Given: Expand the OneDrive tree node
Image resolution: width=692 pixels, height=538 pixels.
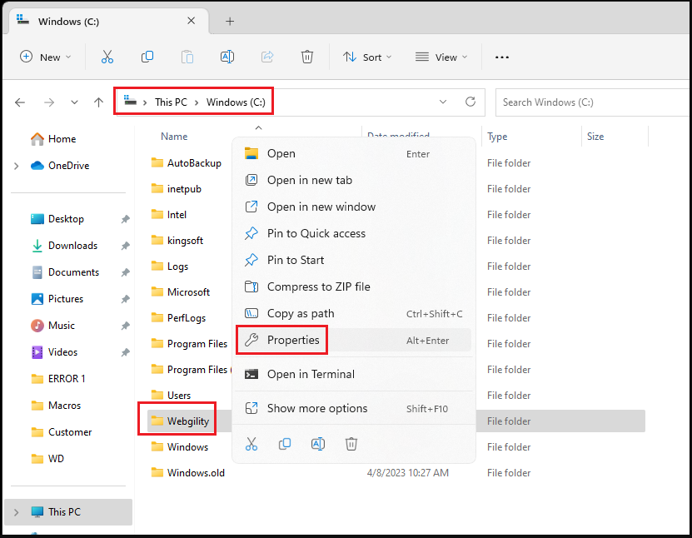Looking at the screenshot, I should click(17, 166).
